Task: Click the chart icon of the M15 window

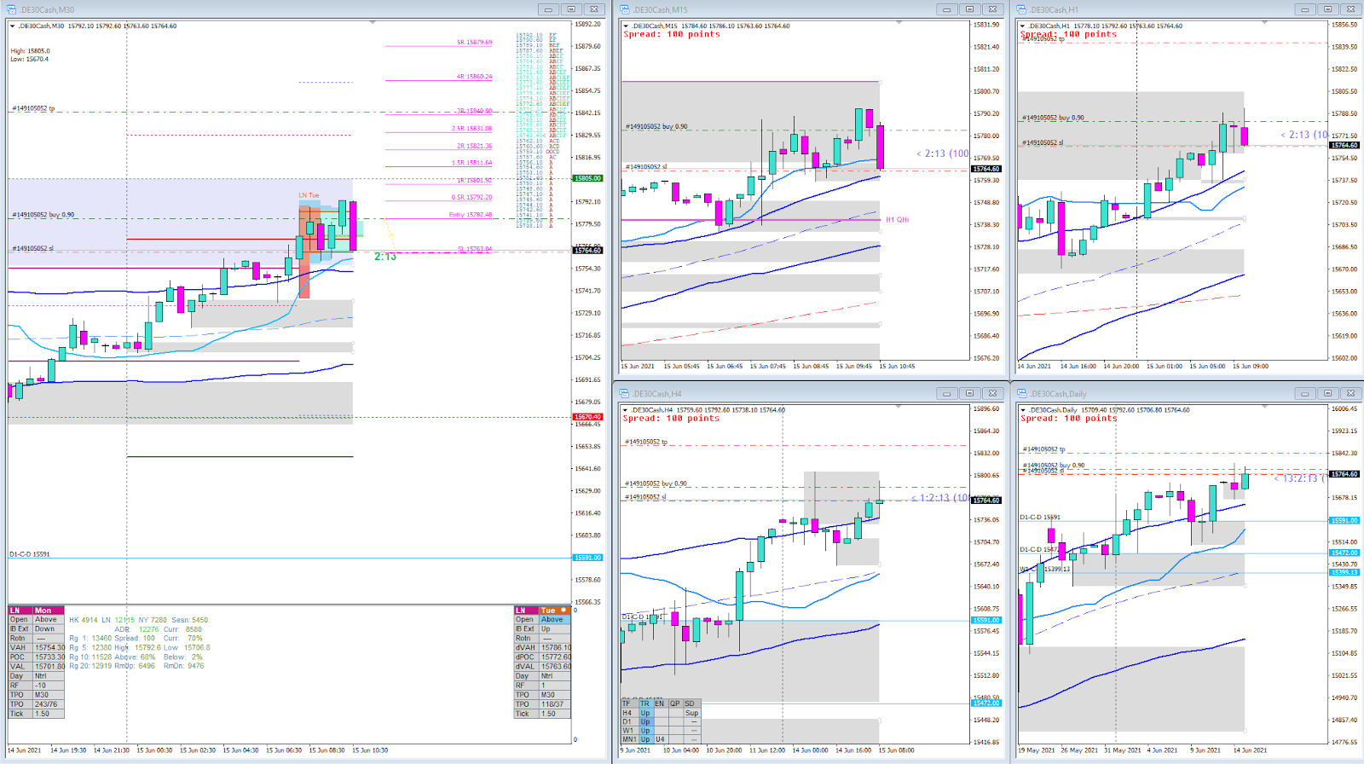Action: coord(625,9)
